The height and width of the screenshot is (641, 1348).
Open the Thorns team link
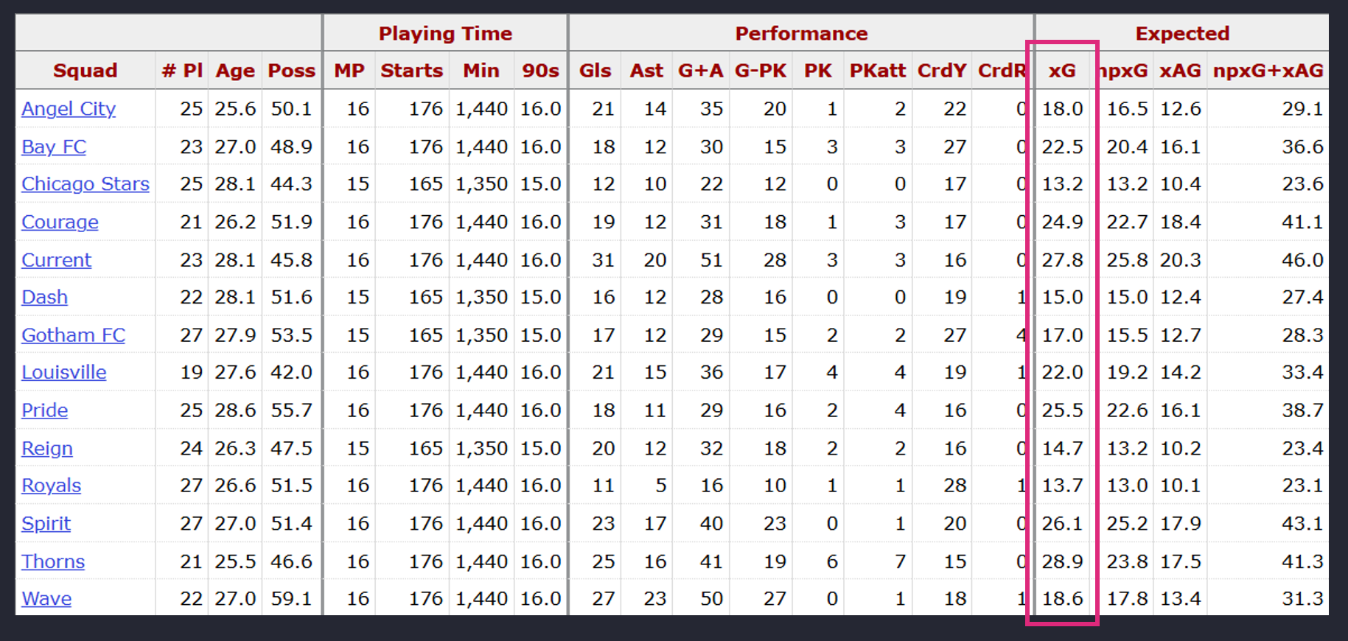pyautogui.click(x=53, y=561)
